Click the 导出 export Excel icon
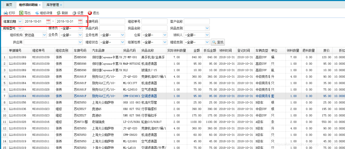The width and height of the screenshot is (345, 149). point(21,13)
